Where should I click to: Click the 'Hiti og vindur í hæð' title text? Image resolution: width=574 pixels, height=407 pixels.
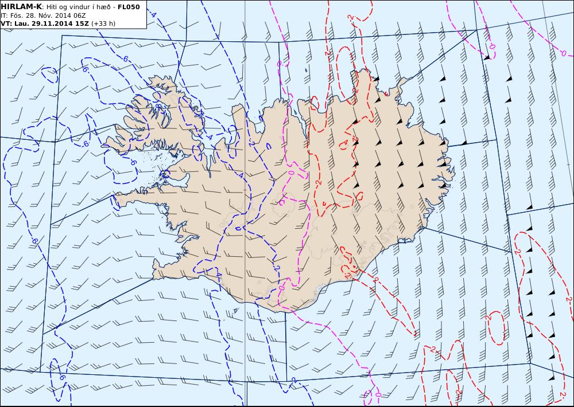(x=78, y=7)
